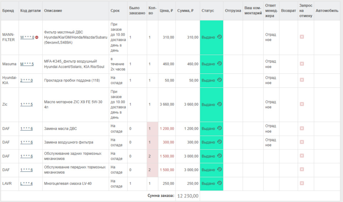Click red price 300,00 in Цена column
The height and width of the screenshot is (202, 343).
(168, 142)
